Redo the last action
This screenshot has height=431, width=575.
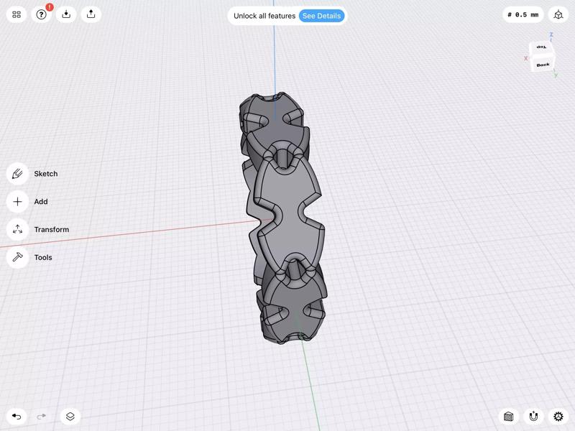[x=40, y=415]
